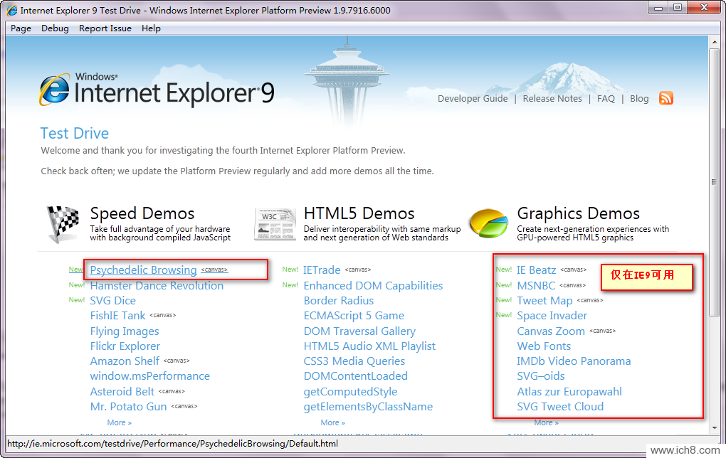The width and height of the screenshot is (726, 458).
Task: Click the scrollbar down arrow
Action: click(713, 428)
